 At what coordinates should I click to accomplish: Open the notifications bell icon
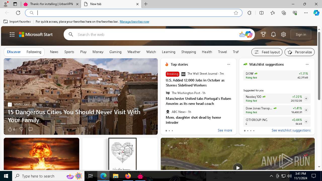(x=273, y=34)
